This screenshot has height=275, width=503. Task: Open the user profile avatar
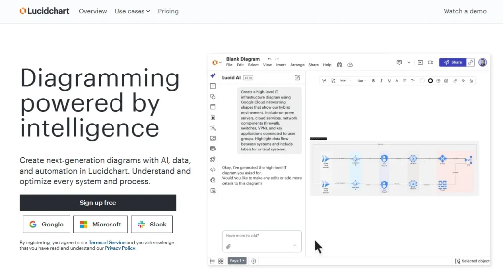[x=482, y=62]
